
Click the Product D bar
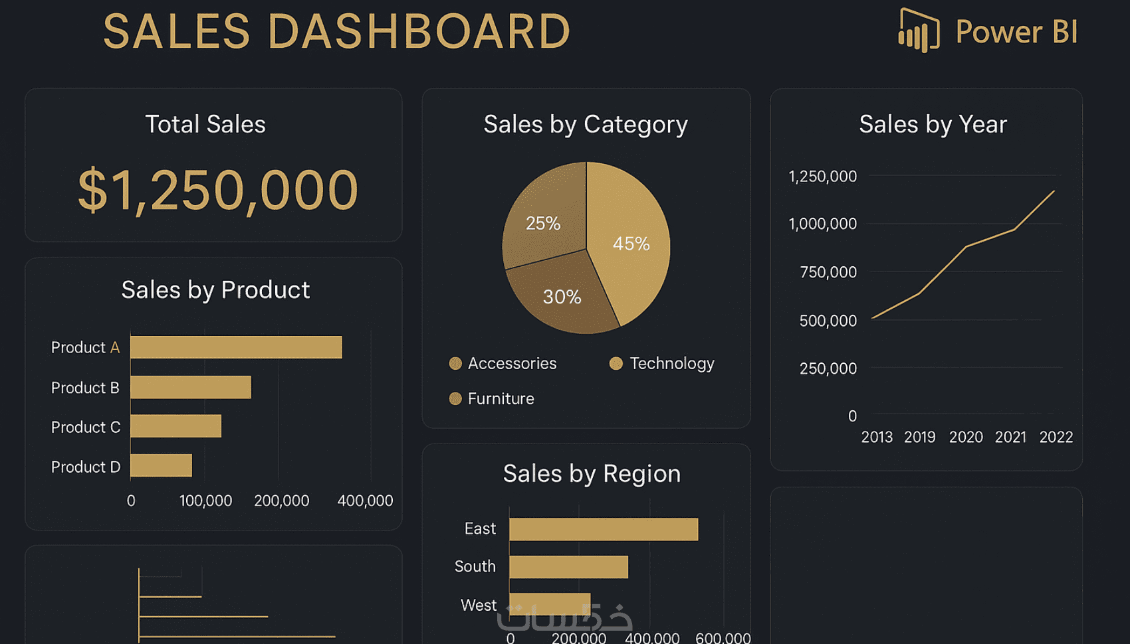[x=161, y=465]
